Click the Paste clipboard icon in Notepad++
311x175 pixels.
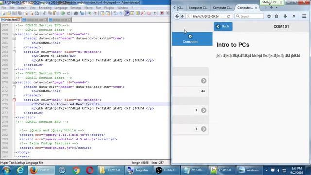tap(55, 13)
